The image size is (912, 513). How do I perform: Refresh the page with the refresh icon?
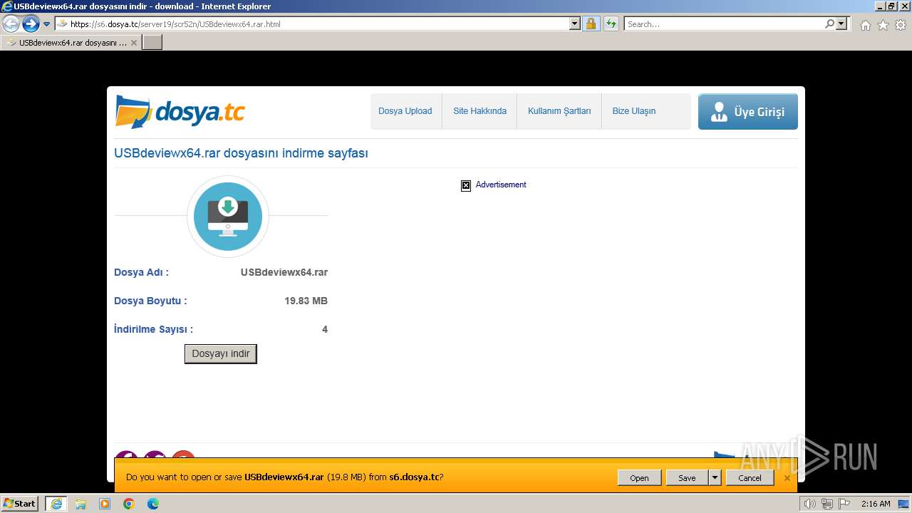click(611, 24)
